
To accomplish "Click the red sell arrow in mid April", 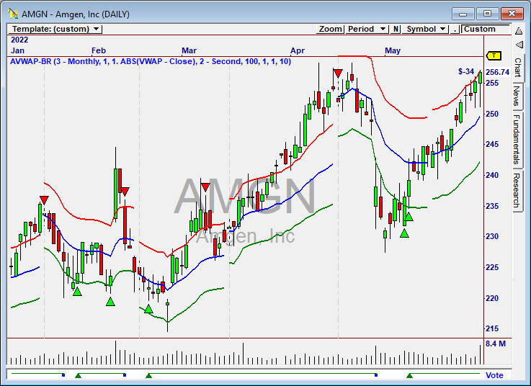I will coord(338,73).
